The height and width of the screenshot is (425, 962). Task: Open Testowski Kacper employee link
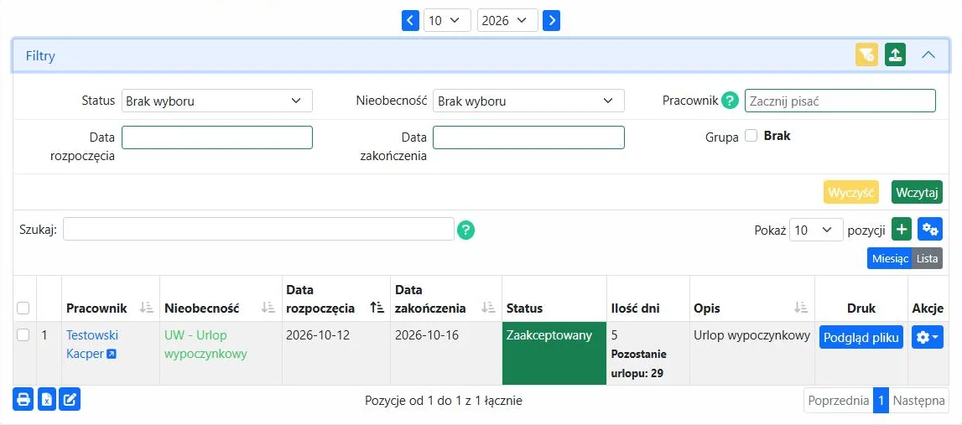tap(92, 344)
